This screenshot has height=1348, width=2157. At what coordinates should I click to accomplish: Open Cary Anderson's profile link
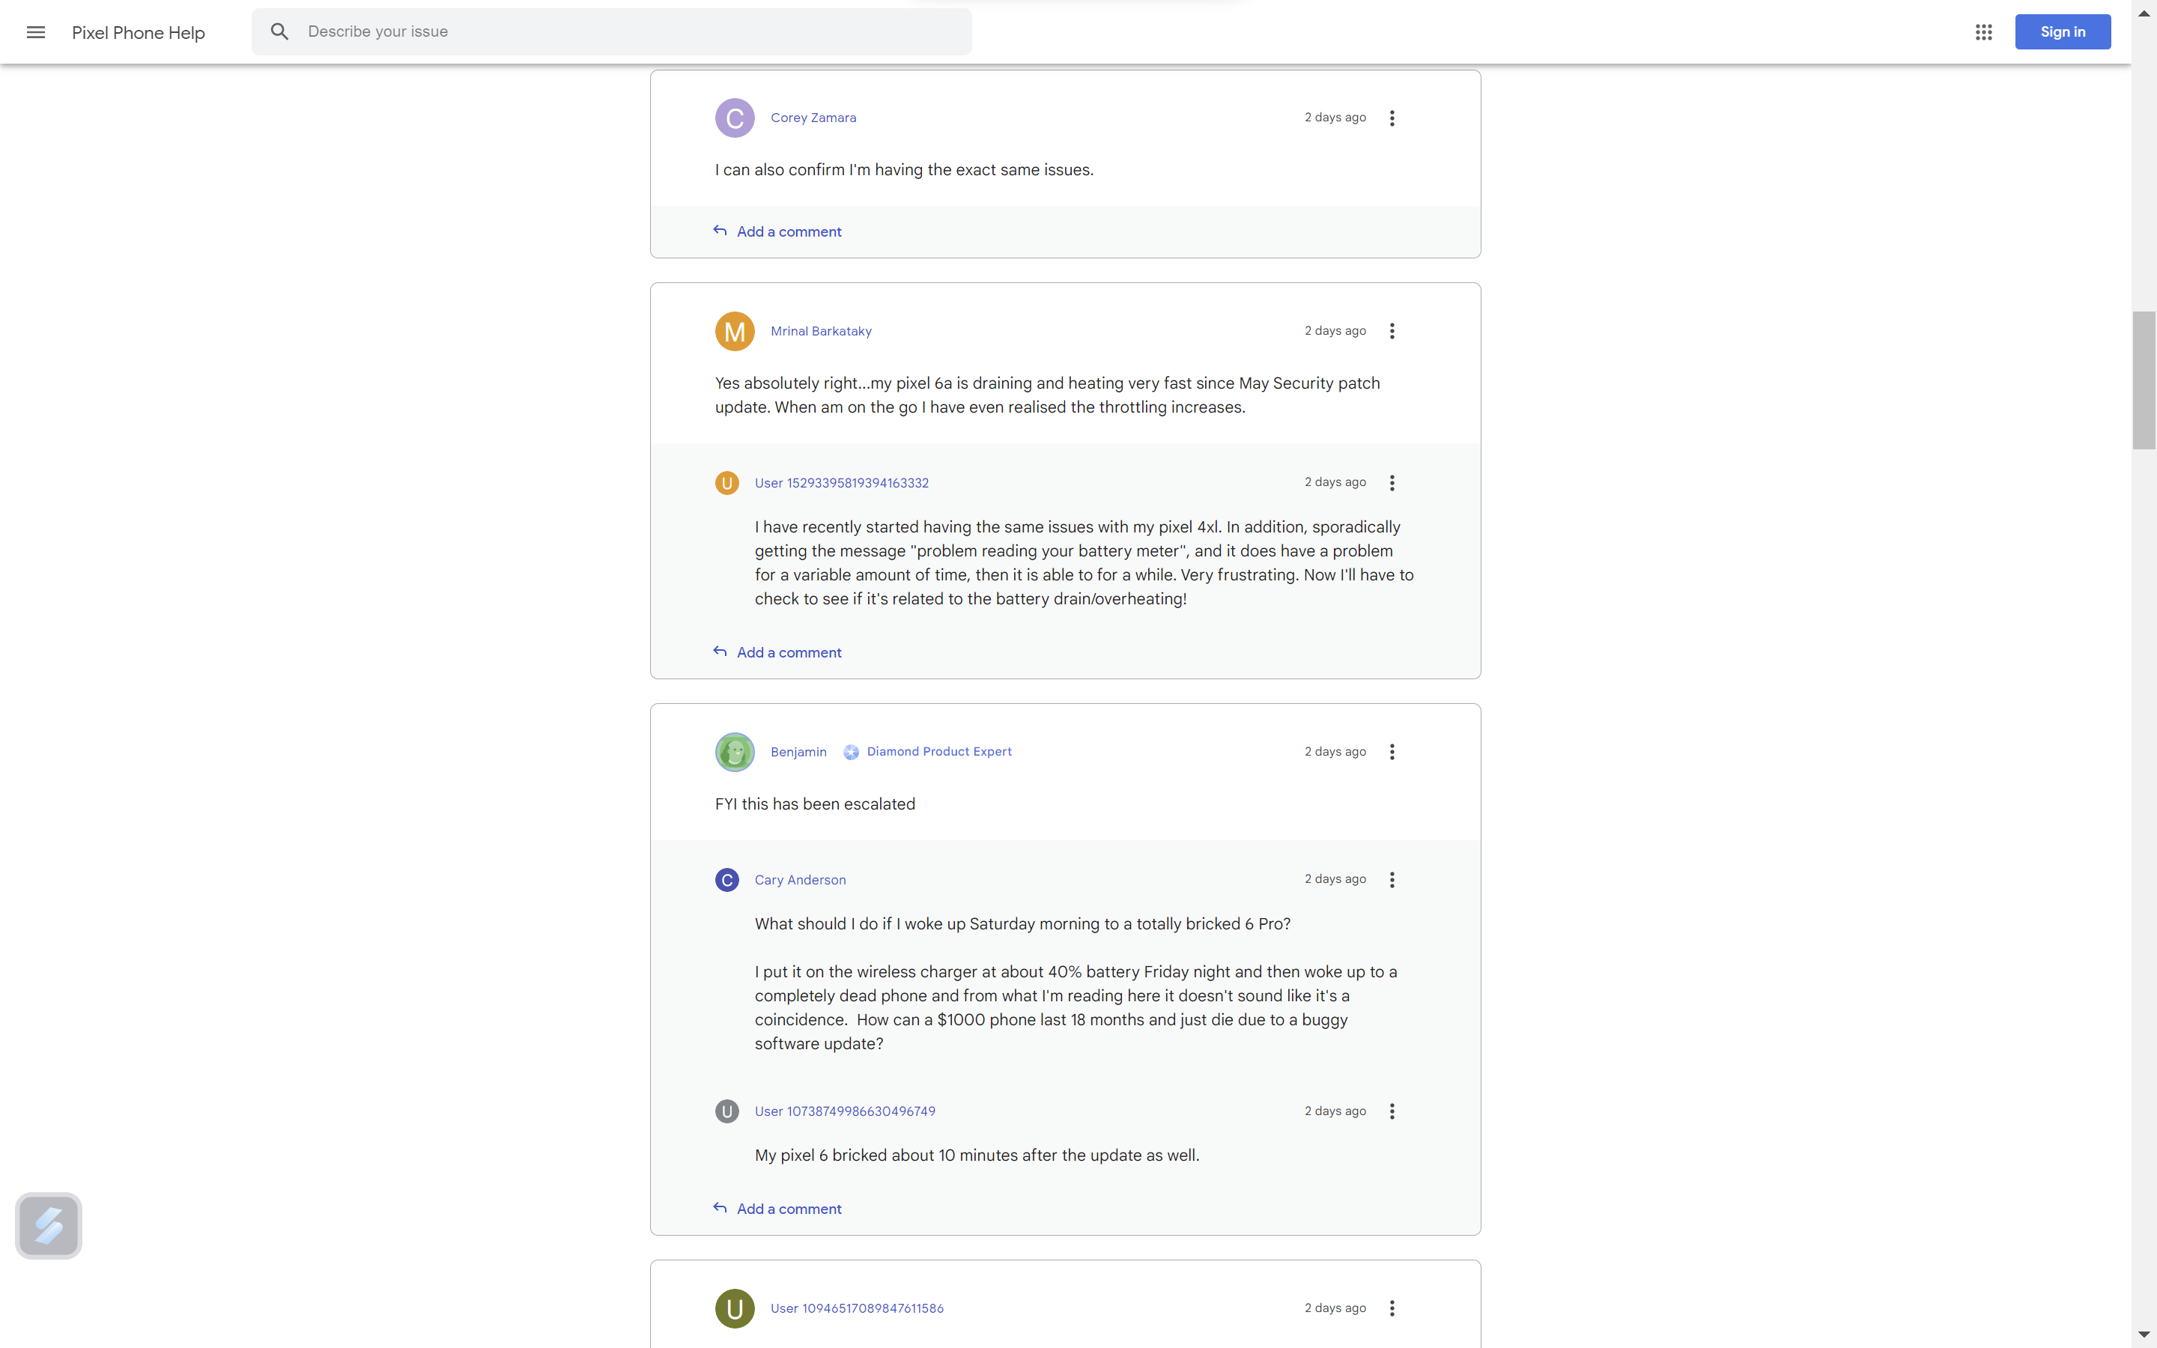800,880
